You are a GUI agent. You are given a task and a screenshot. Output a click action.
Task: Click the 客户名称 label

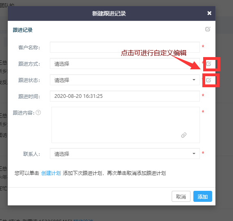[x=29, y=48]
